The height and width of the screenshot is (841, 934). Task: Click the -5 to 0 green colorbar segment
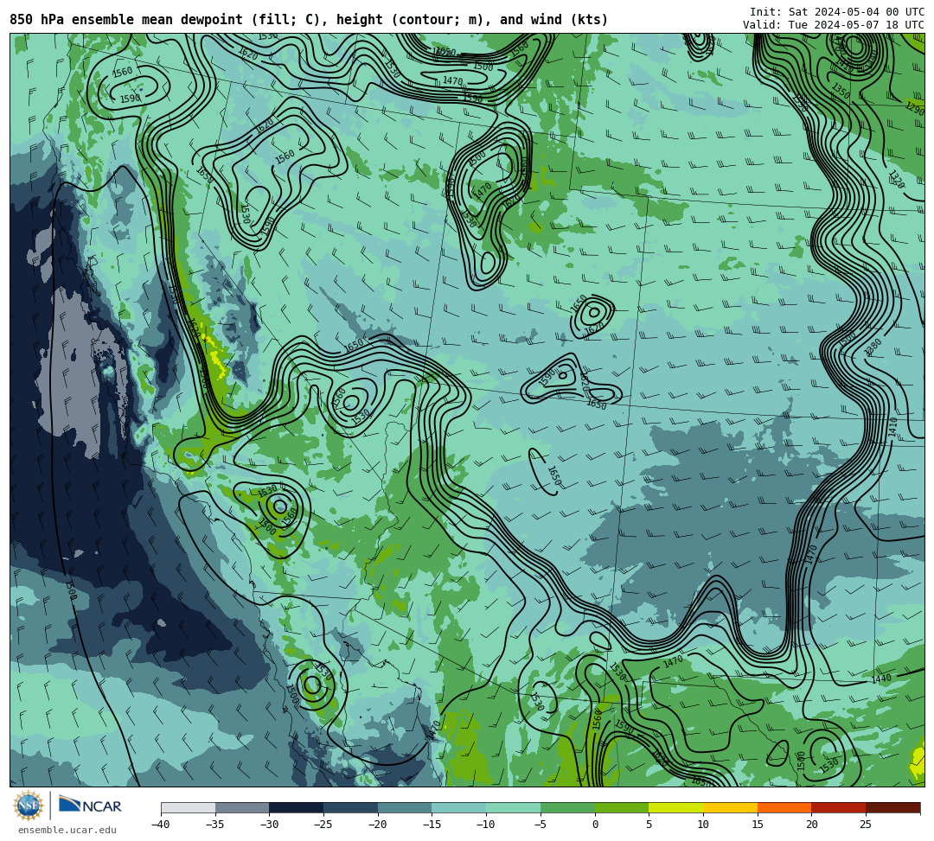pos(567,807)
